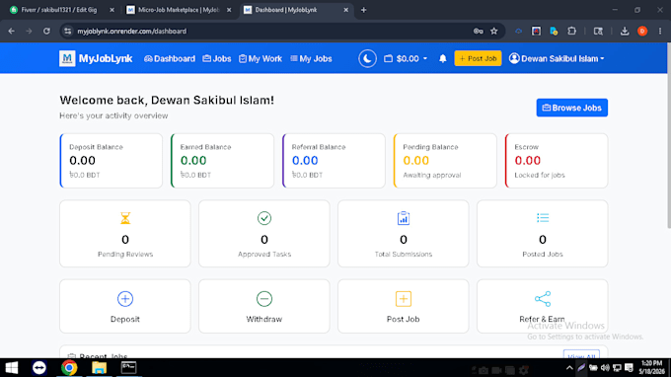
Task: Open My Jobs page
Action: (x=311, y=58)
